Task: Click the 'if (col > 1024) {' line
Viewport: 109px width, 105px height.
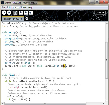Action: coord(19,100)
